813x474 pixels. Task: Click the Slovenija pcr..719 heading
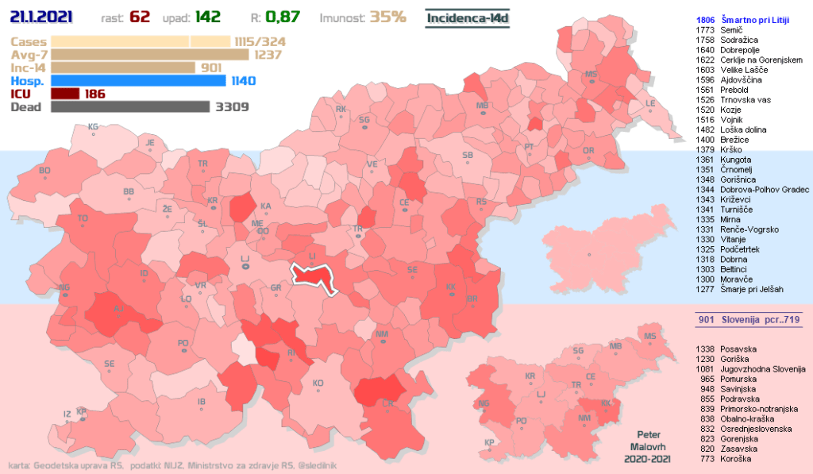click(x=744, y=320)
